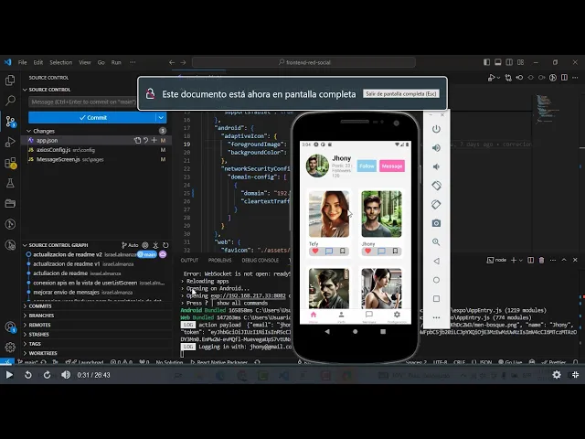Play the video

point(9,375)
